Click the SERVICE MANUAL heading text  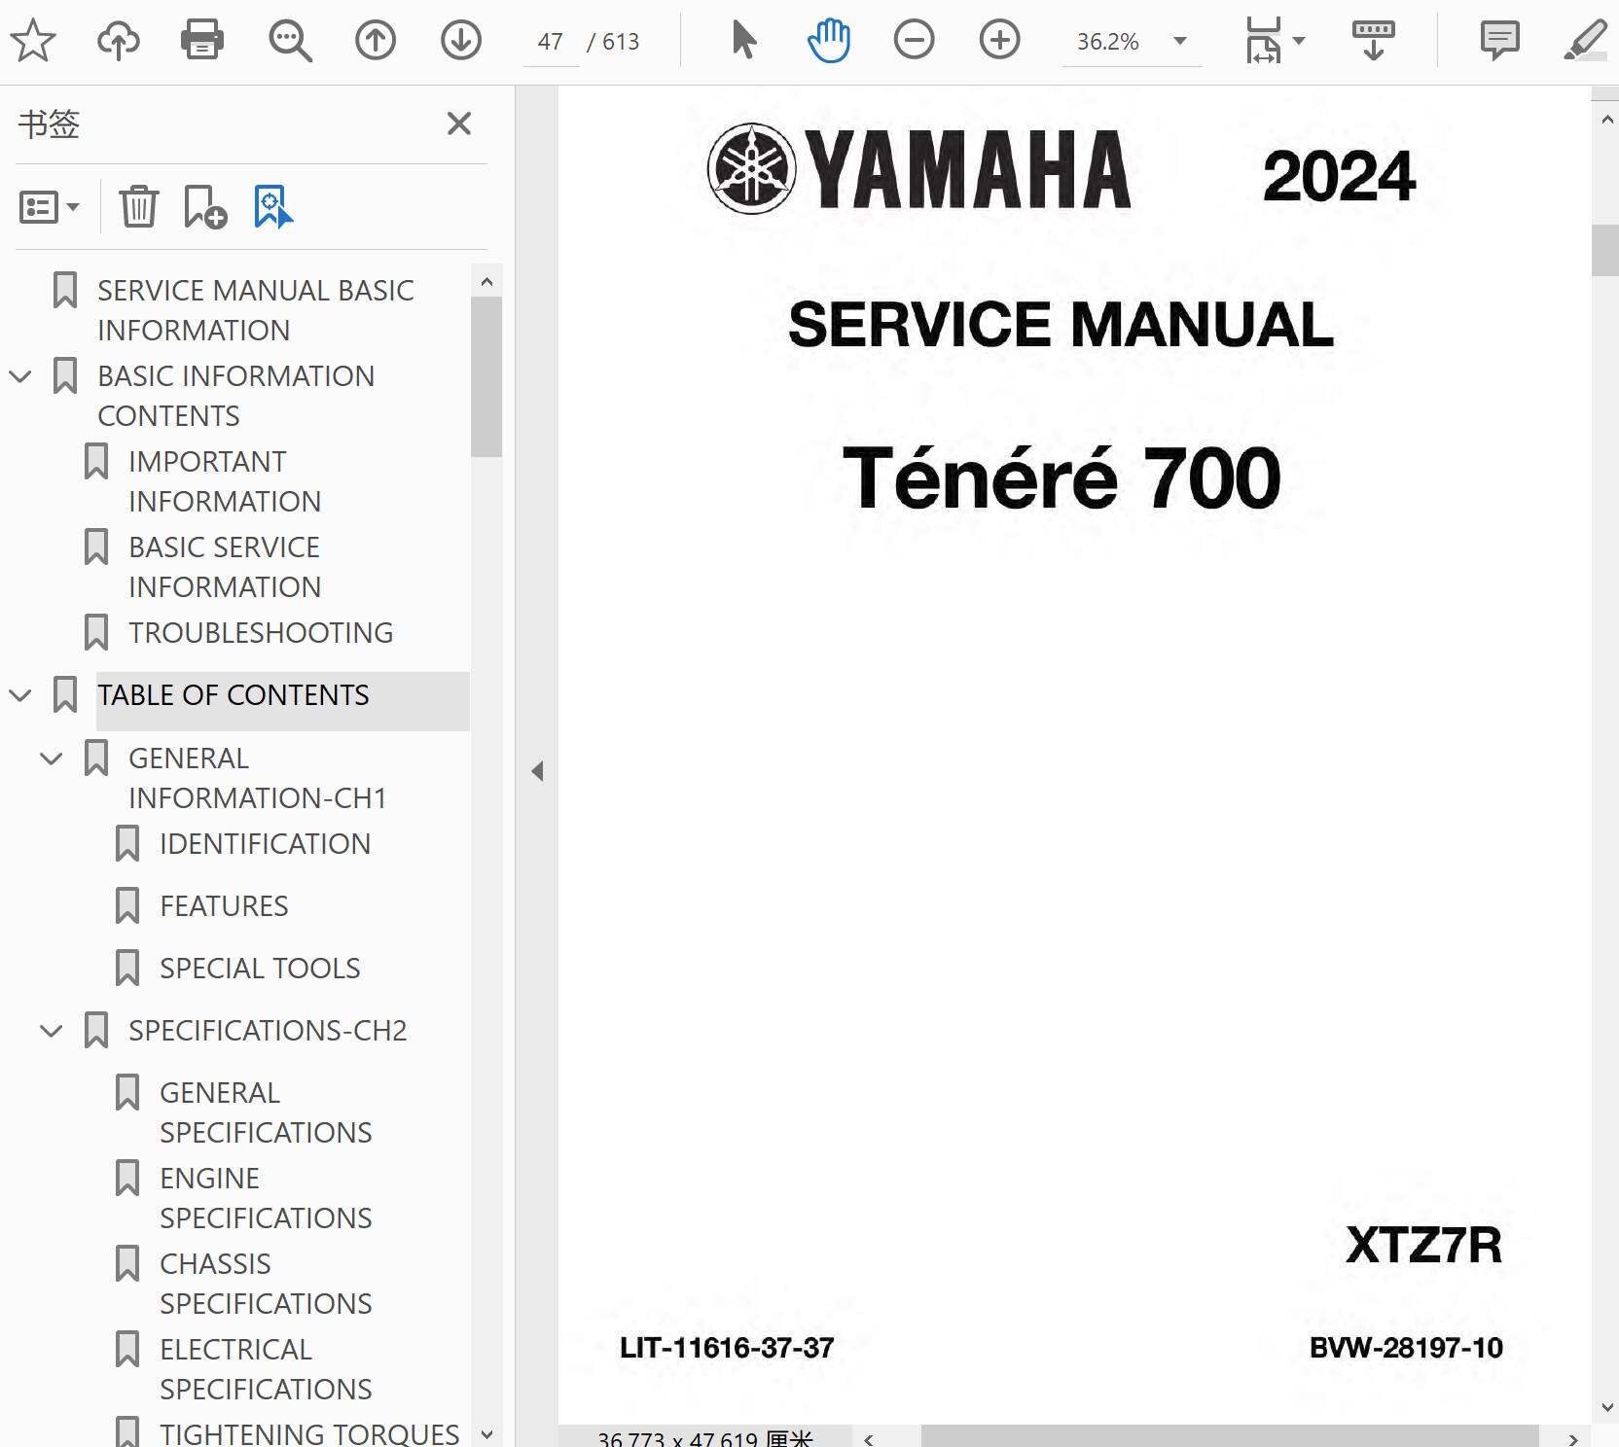[x=1061, y=324]
